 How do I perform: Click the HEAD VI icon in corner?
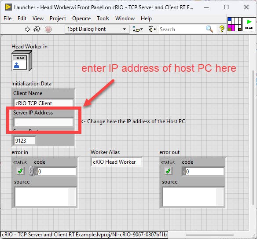click(x=249, y=24)
